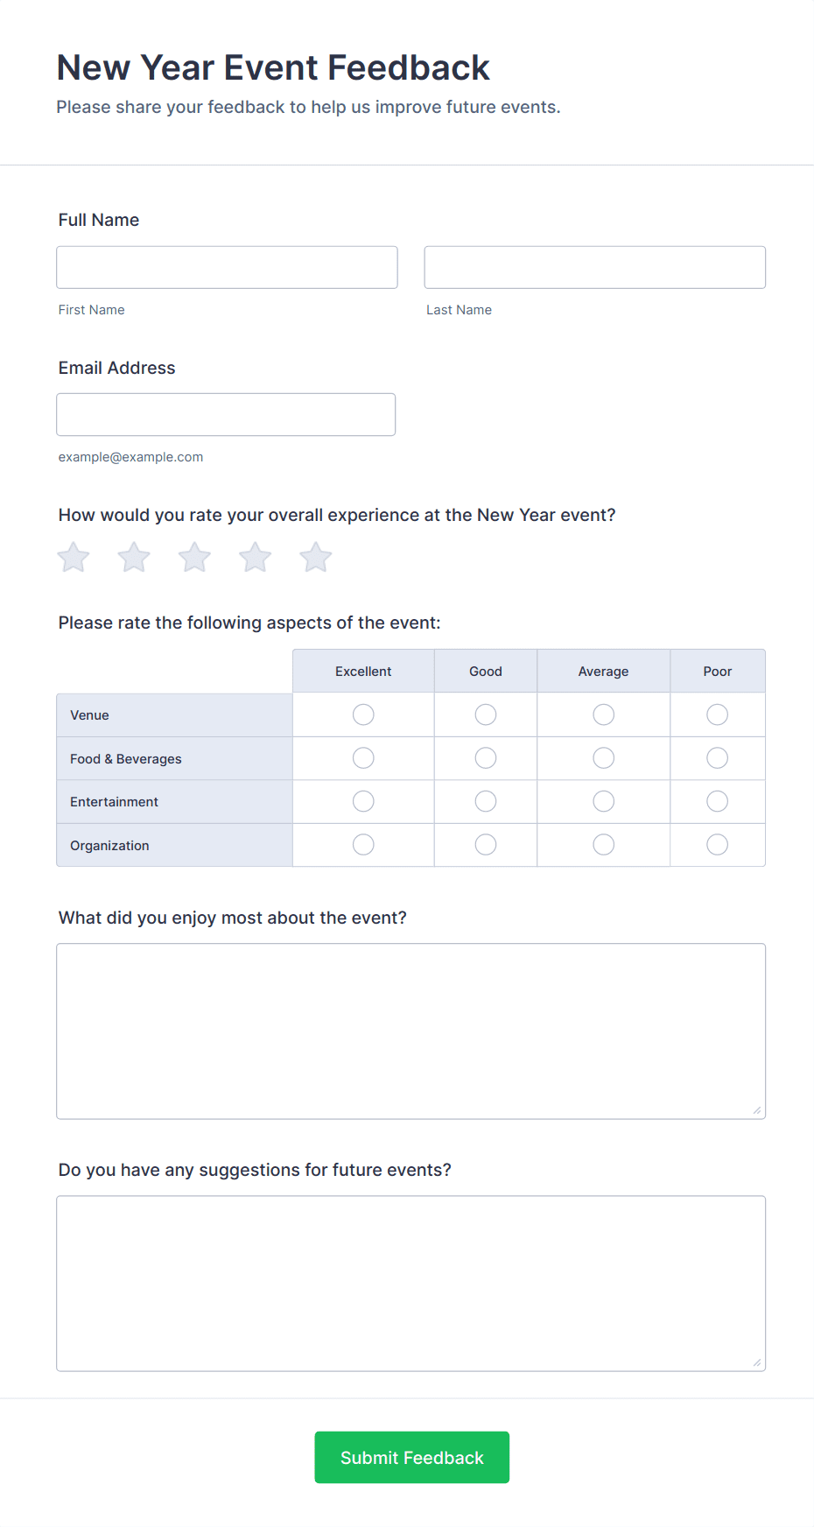Select the first star for overall experience
The width and height of the screenshot is (814, 1527).
73,557
